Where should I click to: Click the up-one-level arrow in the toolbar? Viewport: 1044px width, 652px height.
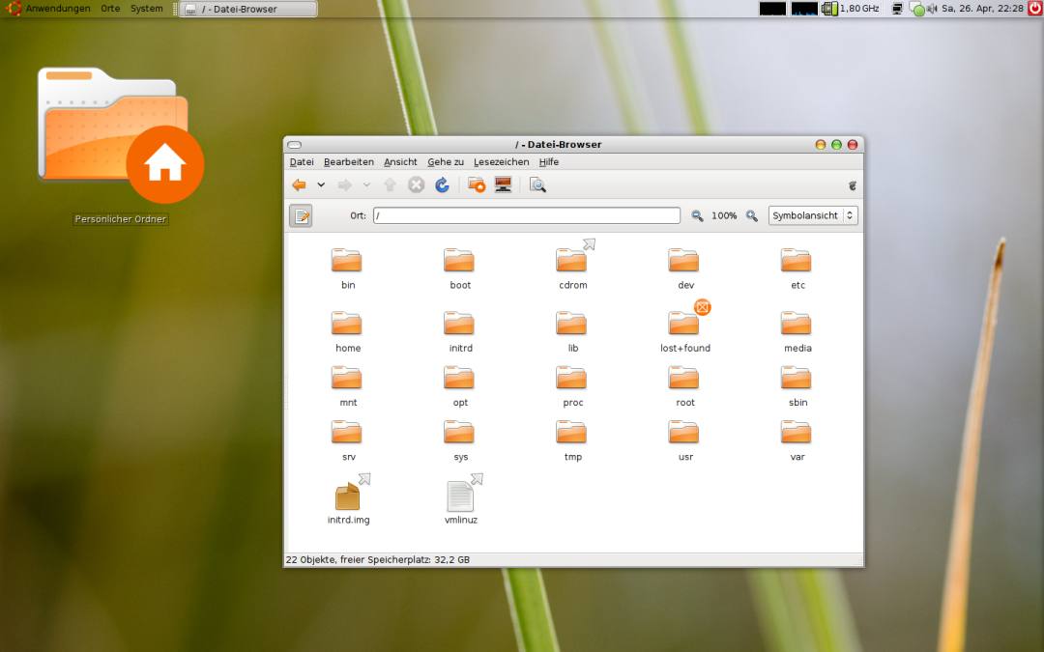(391, 184)
